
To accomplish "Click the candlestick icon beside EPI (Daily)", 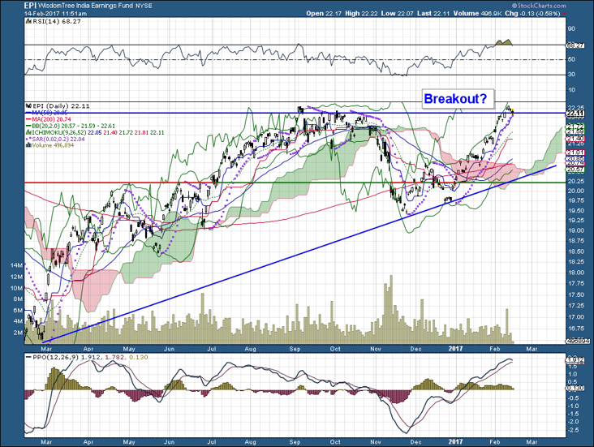I will 28,106.
